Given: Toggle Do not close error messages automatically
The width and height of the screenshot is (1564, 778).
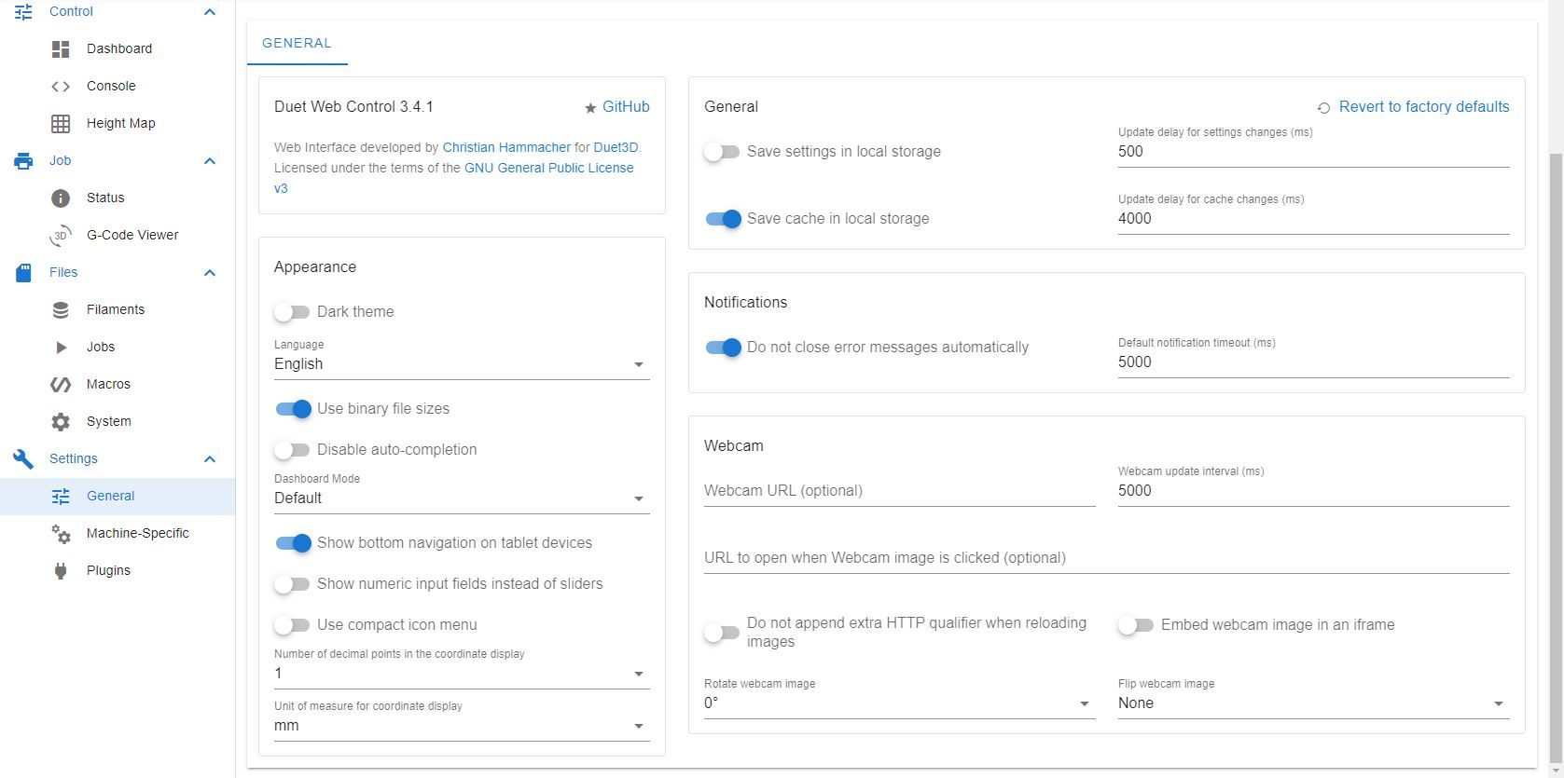Looking at the screenshot, I should 722,347.
